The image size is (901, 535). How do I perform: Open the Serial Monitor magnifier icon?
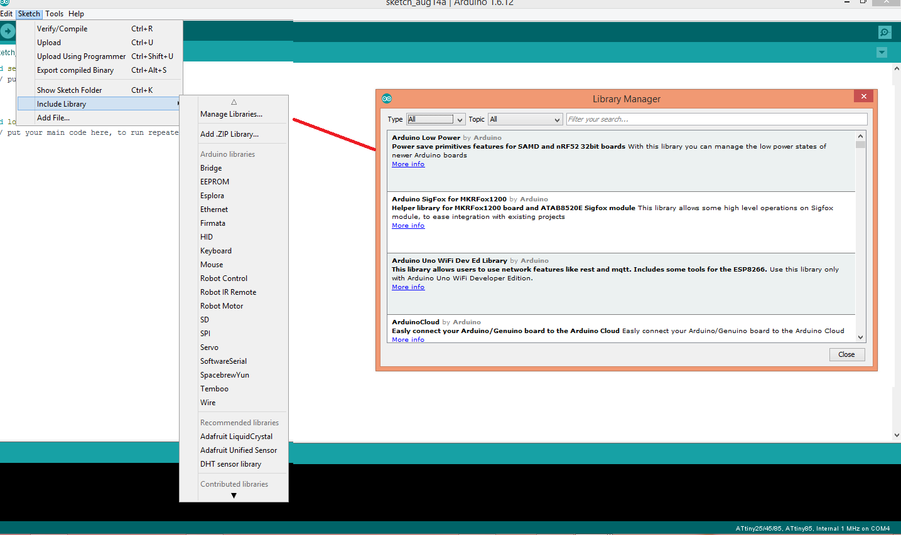[885, 32]
